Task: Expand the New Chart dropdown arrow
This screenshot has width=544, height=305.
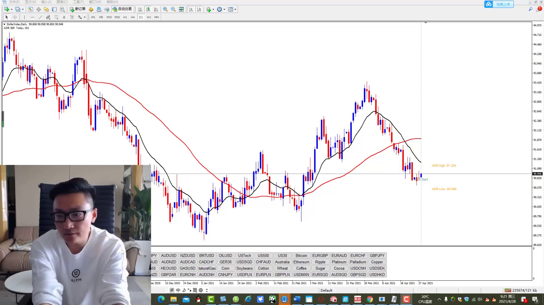Action: 12,9
